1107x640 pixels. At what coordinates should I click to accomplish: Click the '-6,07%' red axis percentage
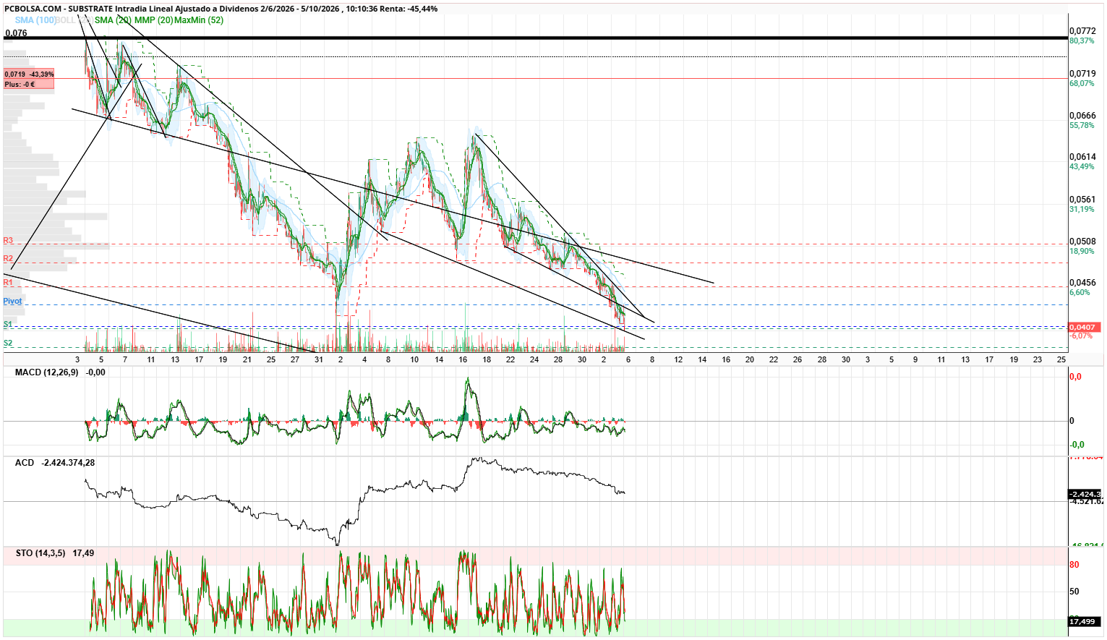[x=1081, y=336]
